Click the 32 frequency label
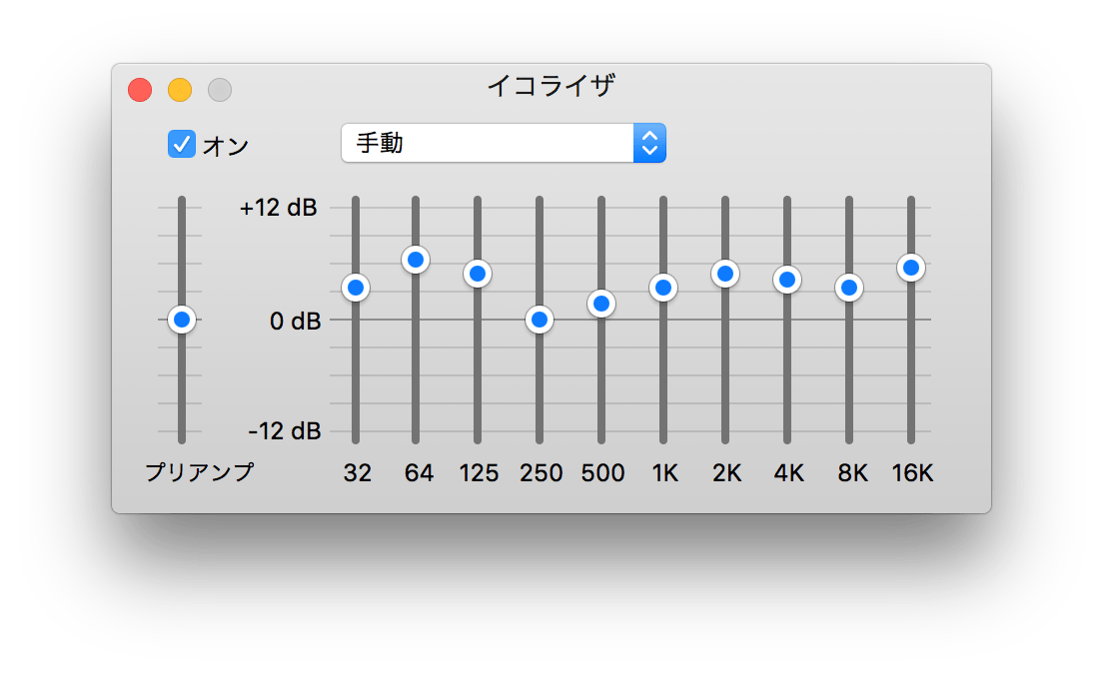 point(358,473)
